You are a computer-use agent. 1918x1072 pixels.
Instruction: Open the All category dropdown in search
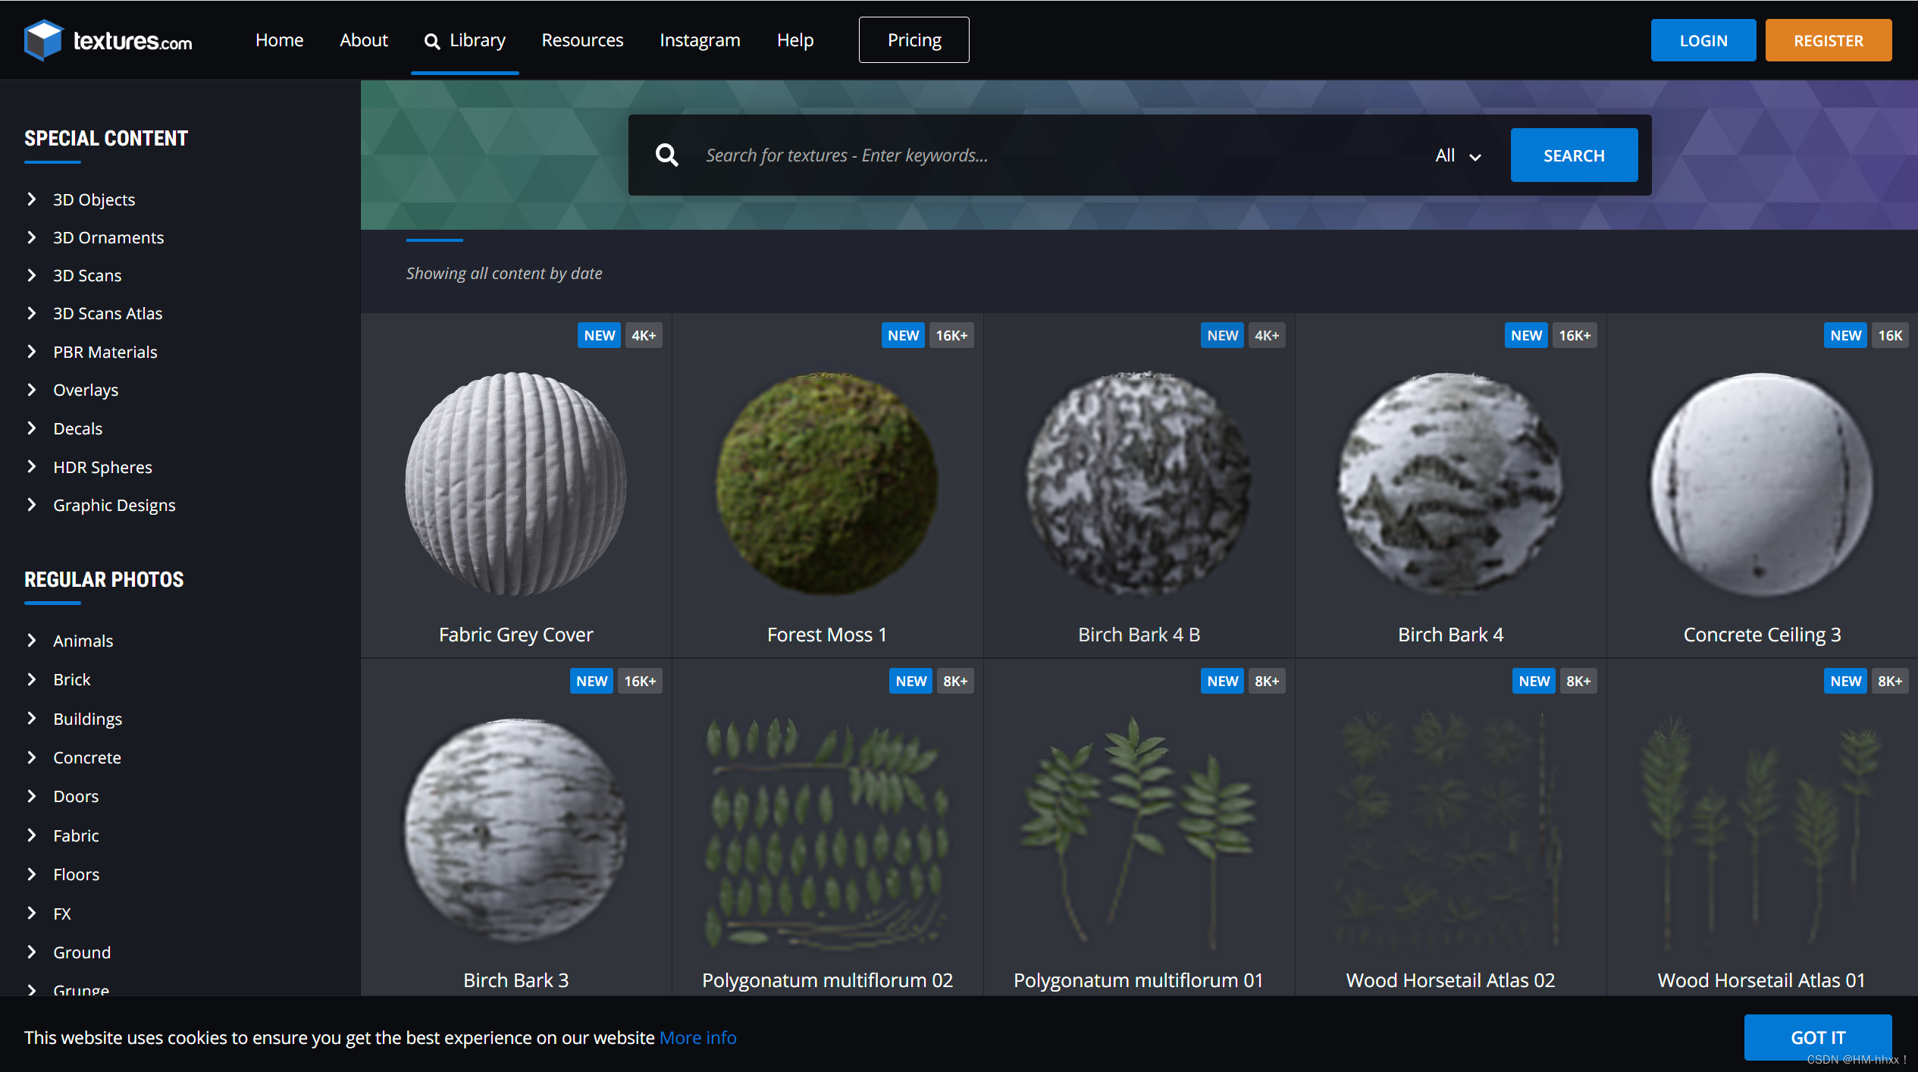(1457, 155)
